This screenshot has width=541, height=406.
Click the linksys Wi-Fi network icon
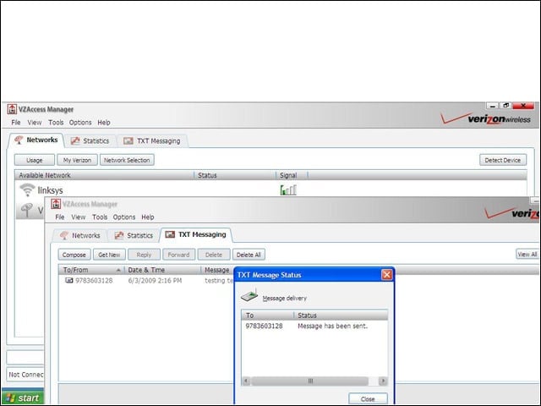click(x=27, y=189)
